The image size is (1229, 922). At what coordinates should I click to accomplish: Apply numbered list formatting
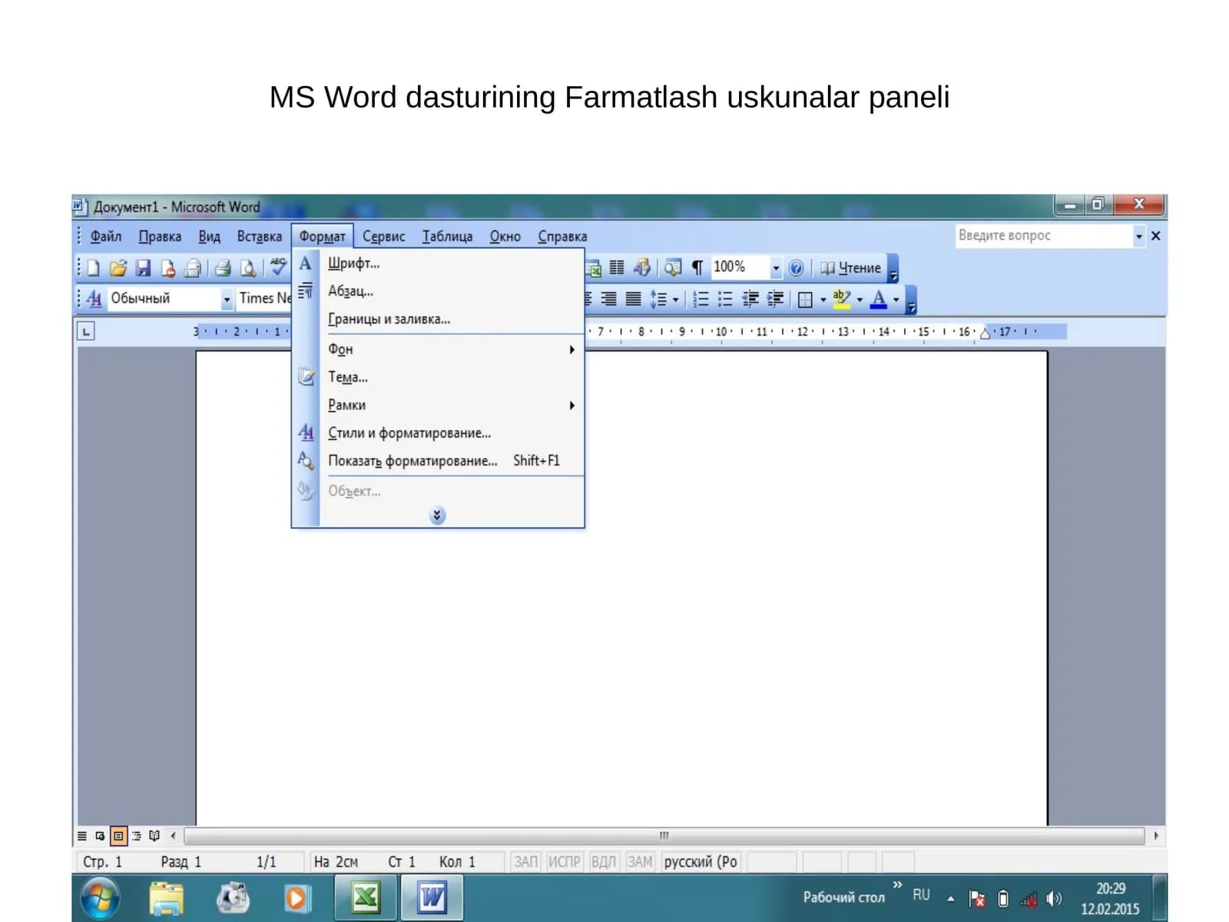click(701, 299)
